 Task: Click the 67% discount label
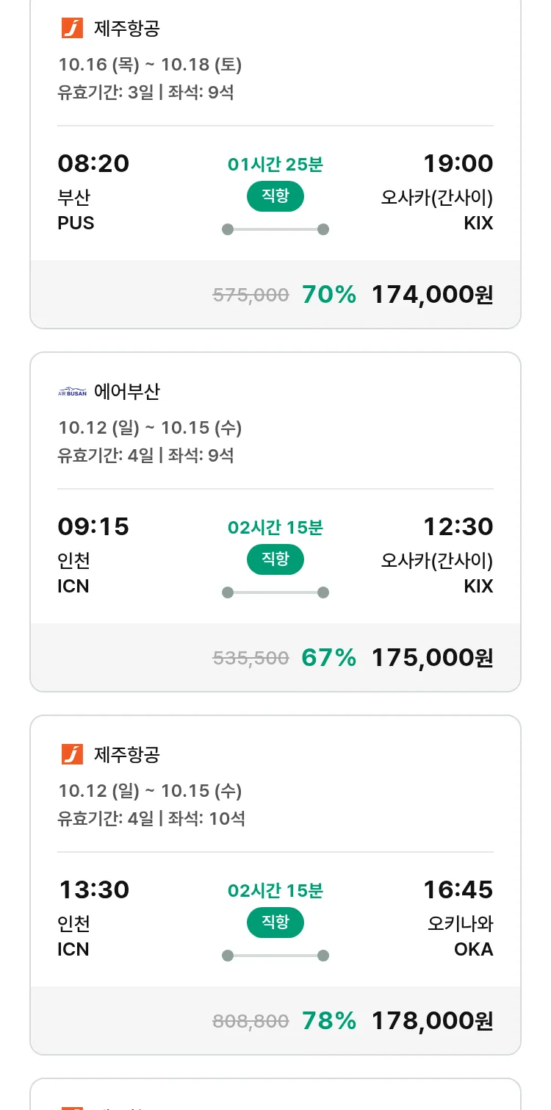click(x=328, y=658)
